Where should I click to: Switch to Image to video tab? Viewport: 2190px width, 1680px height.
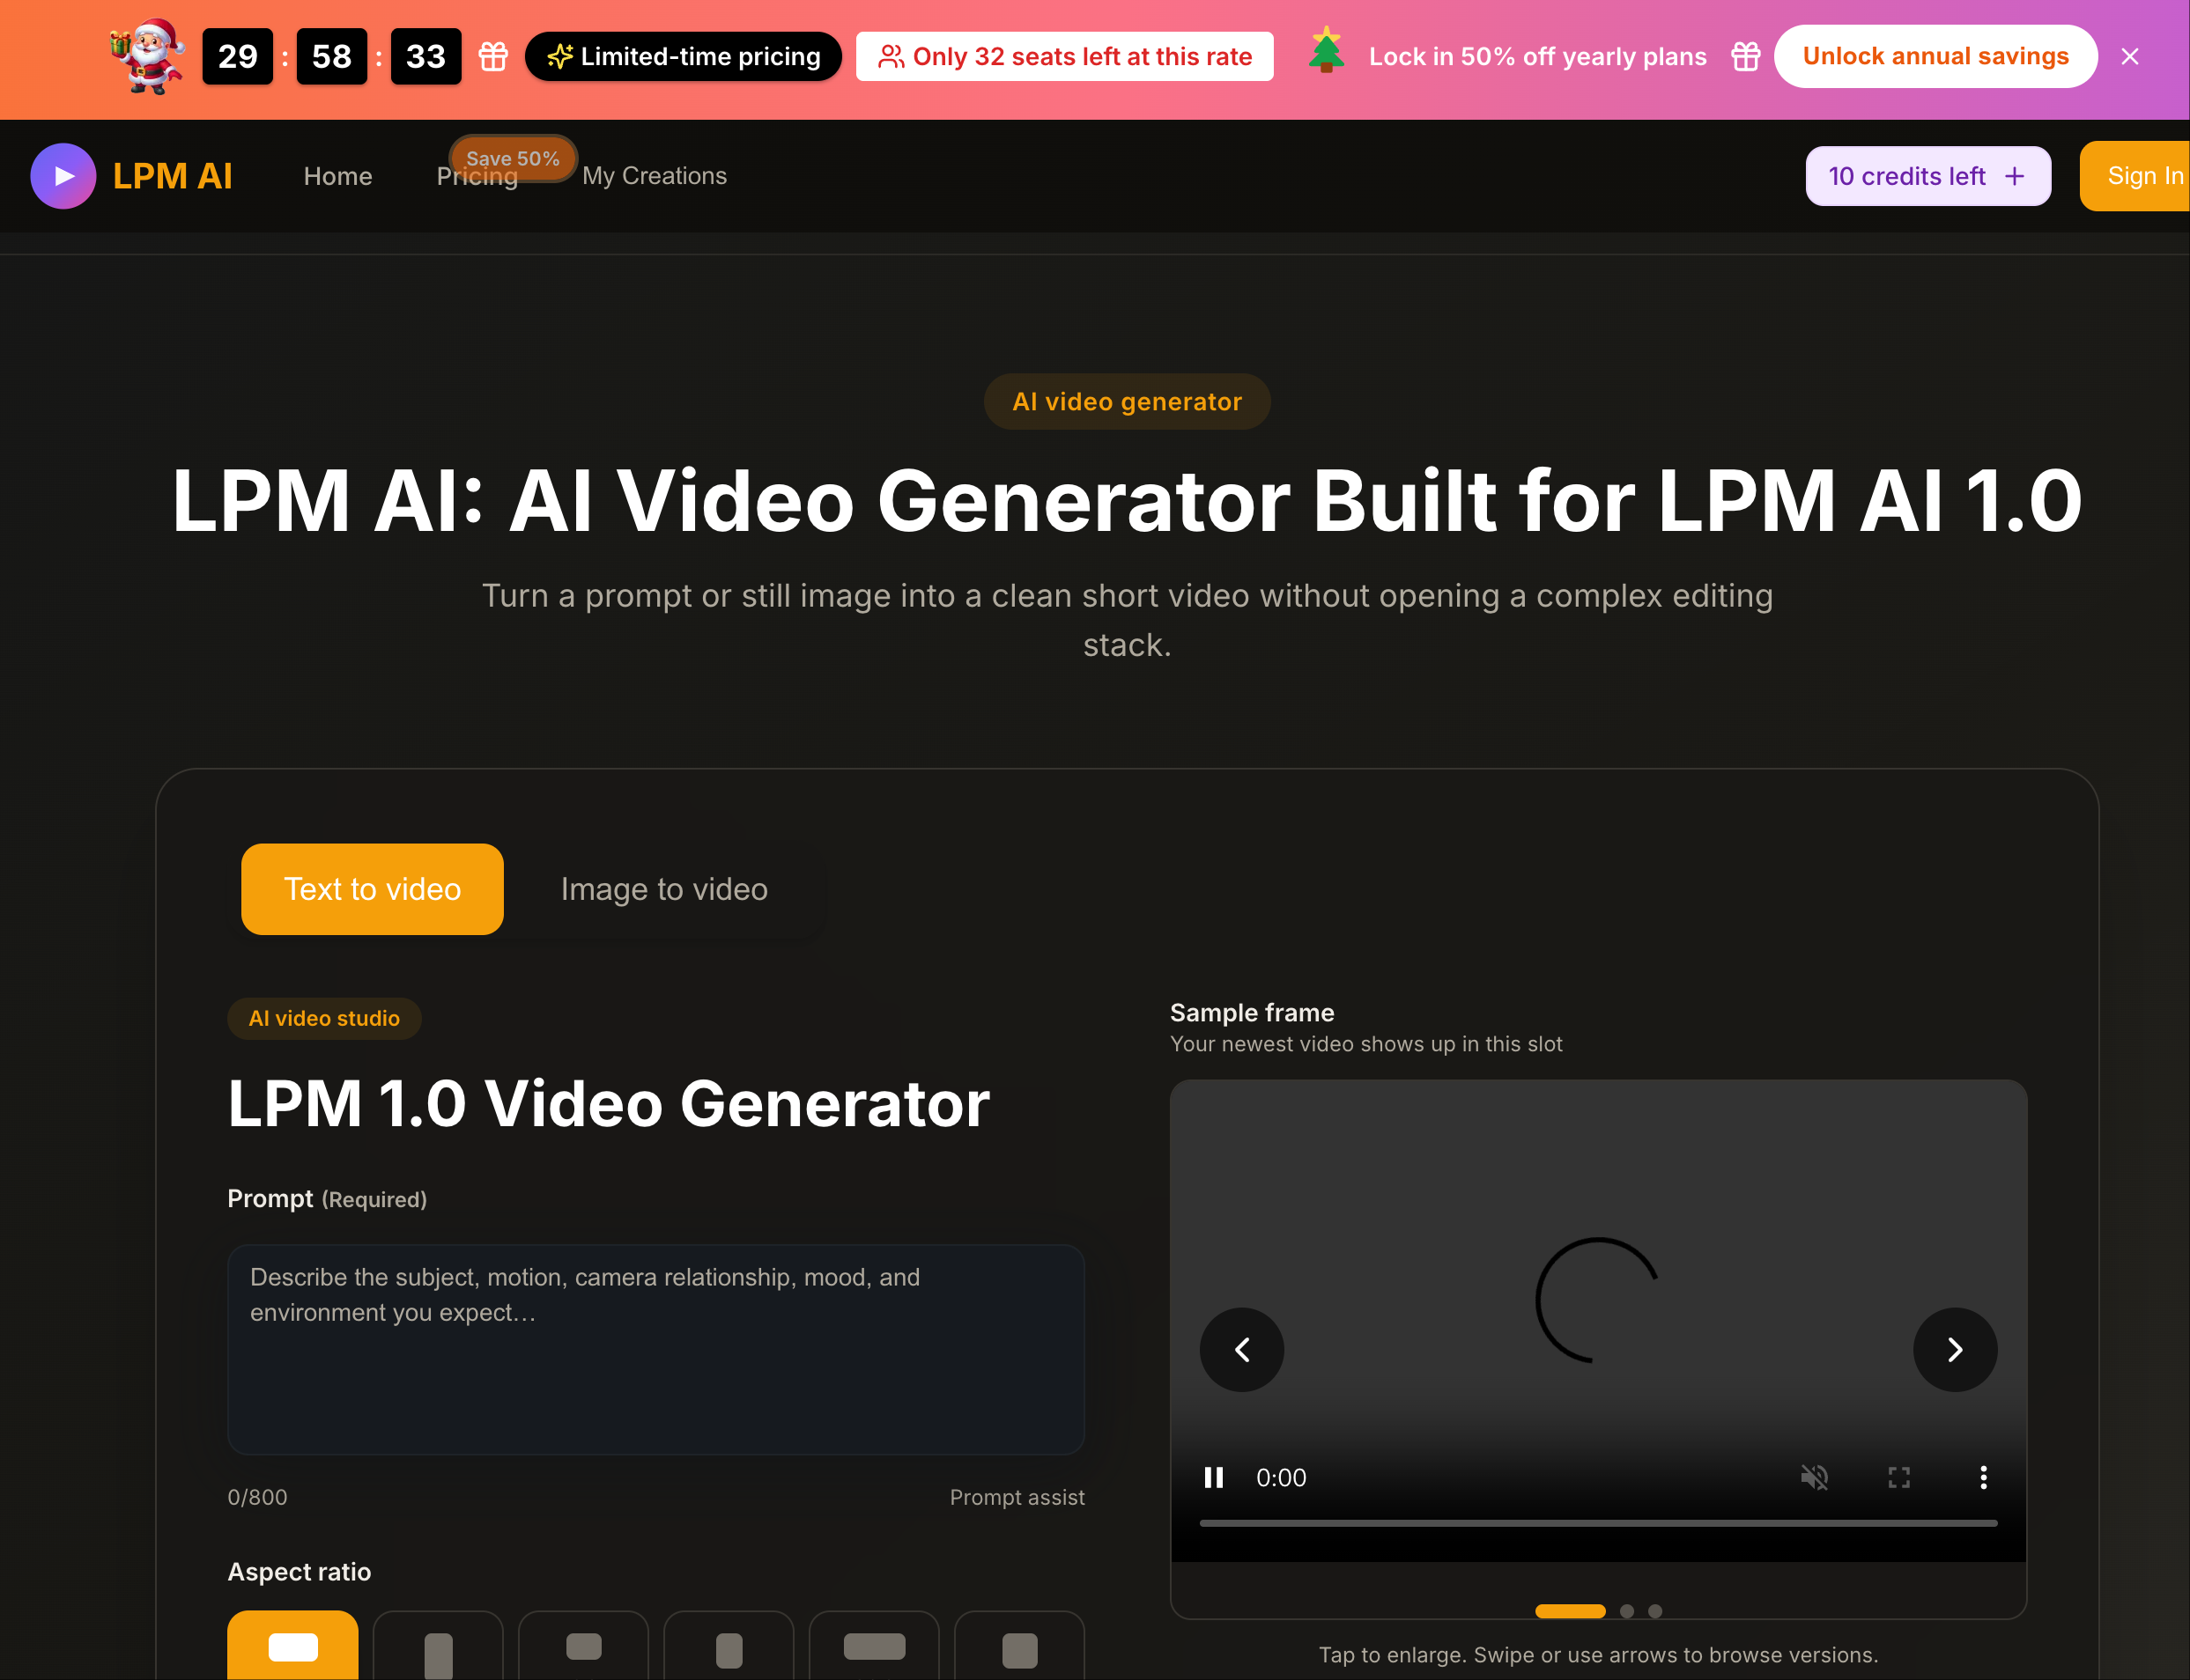click(x=663, y=889)
